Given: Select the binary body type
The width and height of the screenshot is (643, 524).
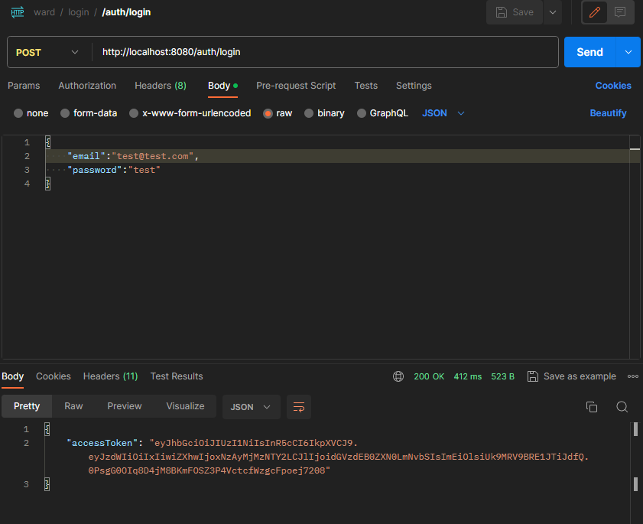Looking at the screenshot, I should click(324, 113).
